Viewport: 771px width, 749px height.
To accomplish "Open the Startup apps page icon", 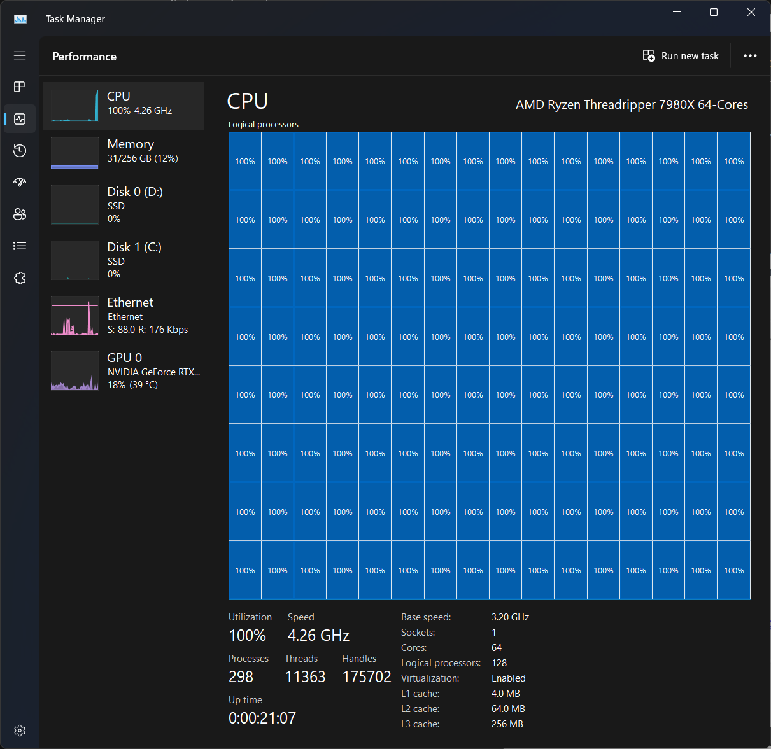I will click(x=20, y=182).
